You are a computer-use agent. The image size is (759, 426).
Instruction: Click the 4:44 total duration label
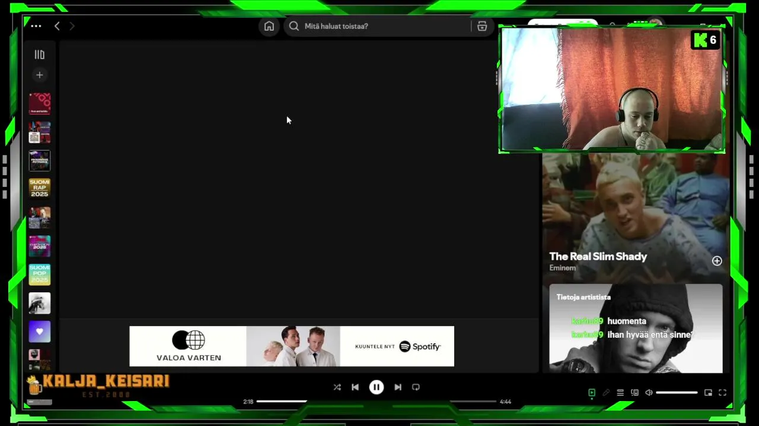505,402
